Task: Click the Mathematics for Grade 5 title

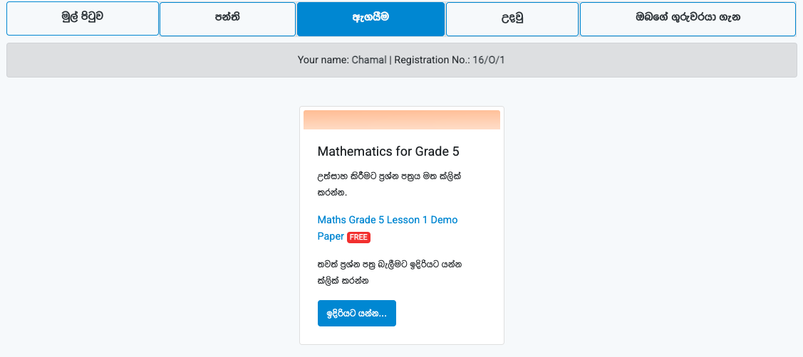Action: point(388,151)
